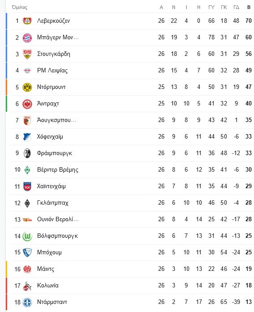Viewport: 254px width, 312px height.
Task: Open the Eintracht Frankfurt eagle crest
Action: [x=27, y=104]
